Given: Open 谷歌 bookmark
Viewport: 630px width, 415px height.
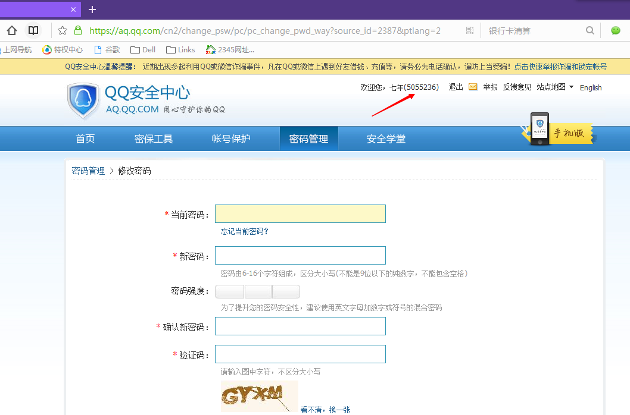Looking at the screenshot, I should tap(107, 50).
